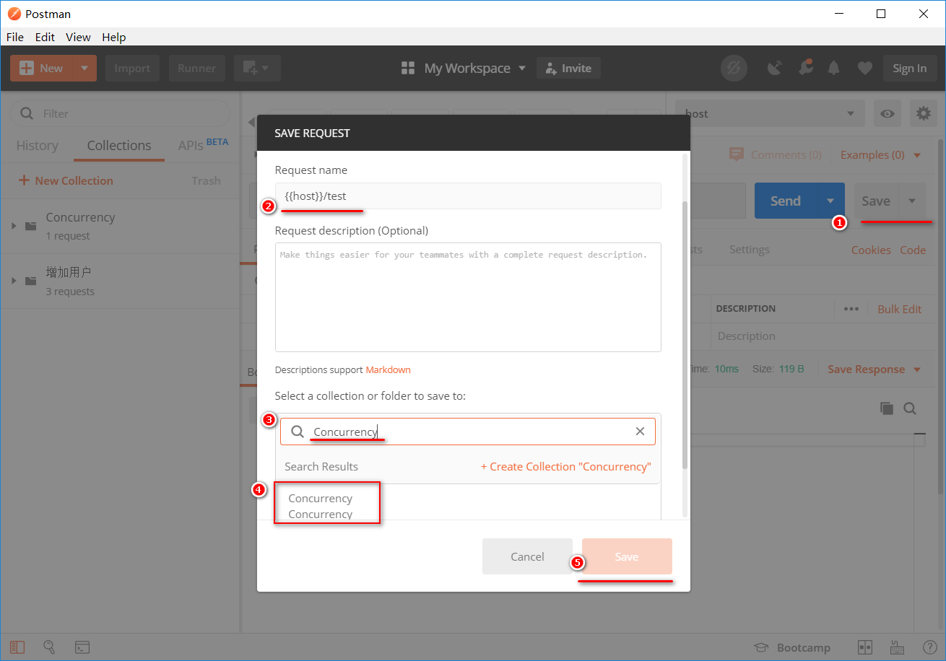Screen dimensions: 946x661
Task: Open the keyboard shortcuts icon
Action: point(898,647)
